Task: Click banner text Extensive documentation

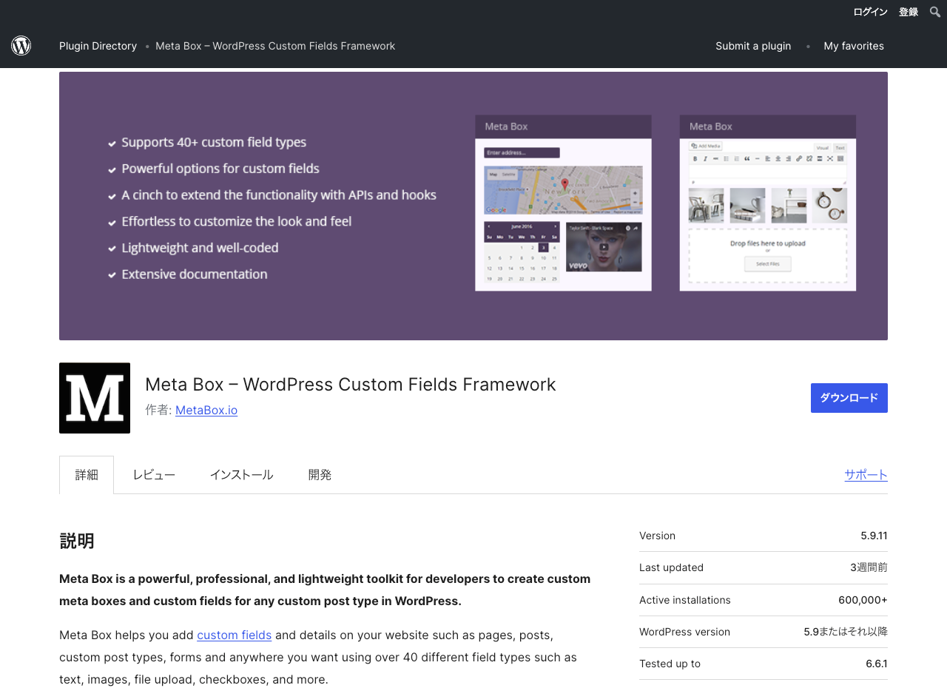Action: (x=195, y=274)
